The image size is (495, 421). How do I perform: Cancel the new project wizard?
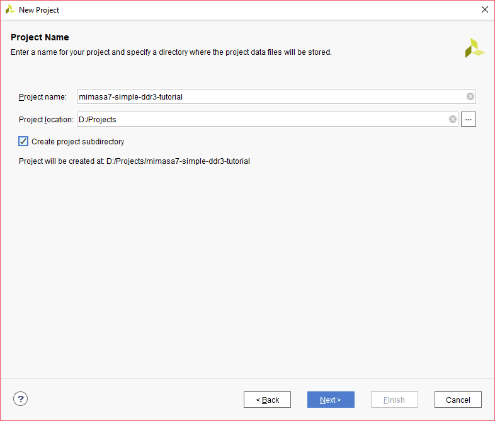coord(458,400)
